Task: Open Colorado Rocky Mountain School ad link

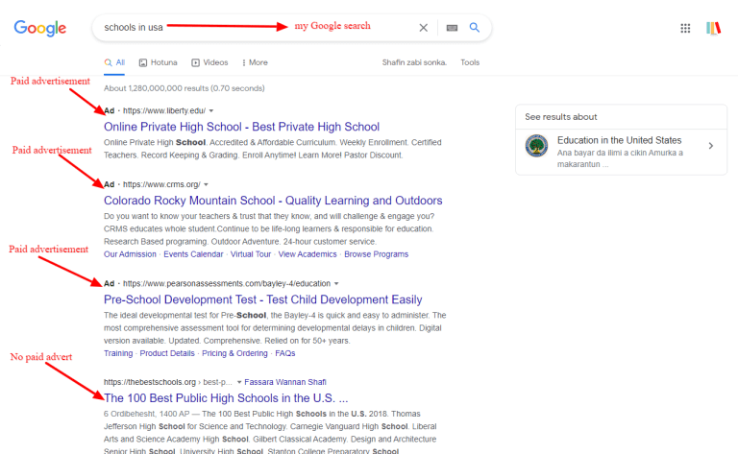Action: (273, 201)
